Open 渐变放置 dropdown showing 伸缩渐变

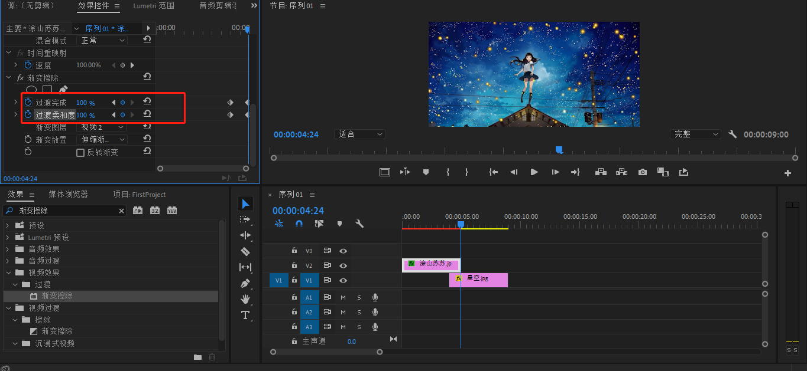[x=102, y=139]
